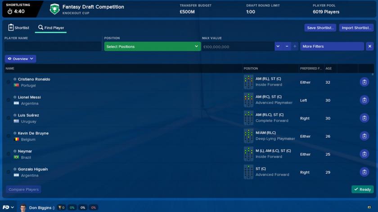The height and width of the screenshot is (212, 378).
Task: Switch to the Shortlist tab
Action: pos(18,28)
